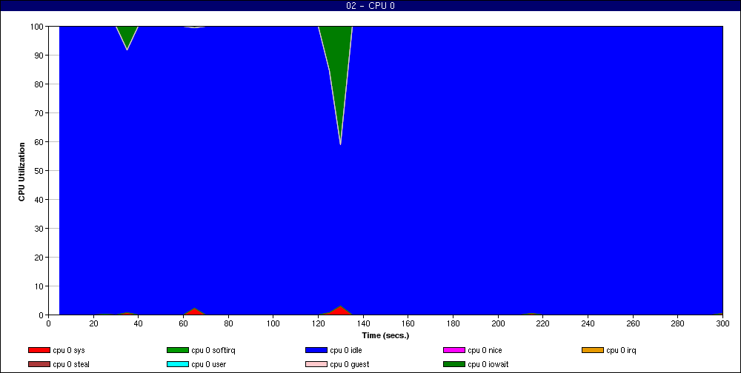Click the 'Time (secs.)' x-axis label
The image size is (741, 373).
tap(385, 335)
